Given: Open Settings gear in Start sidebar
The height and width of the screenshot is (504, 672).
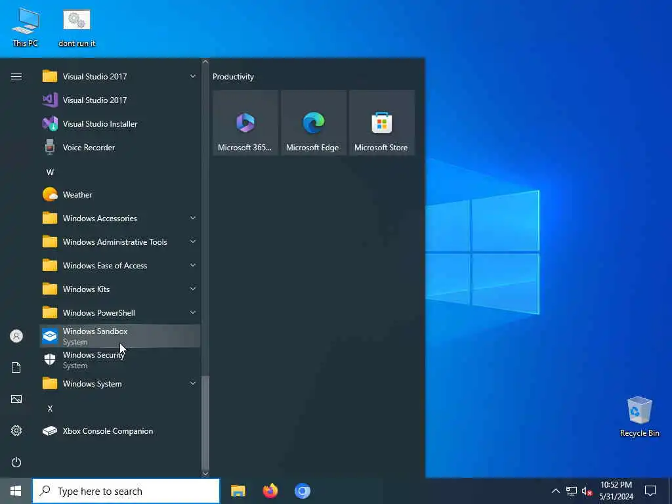Looking at the screenshot, I should pyautogui.click(x=16, y=430).
